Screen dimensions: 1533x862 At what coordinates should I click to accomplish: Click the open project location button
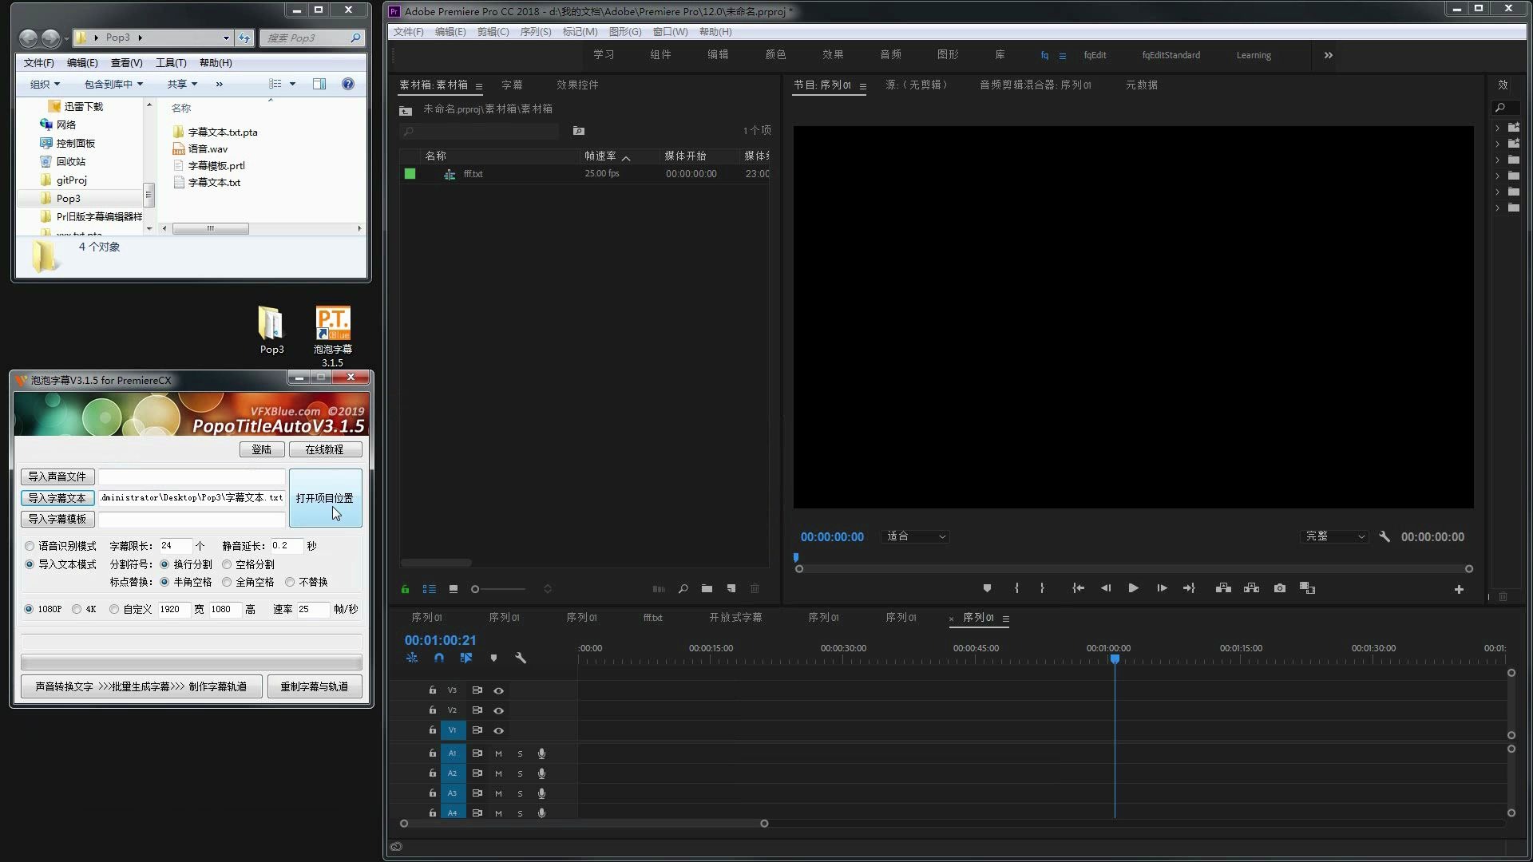click(325, 498)
